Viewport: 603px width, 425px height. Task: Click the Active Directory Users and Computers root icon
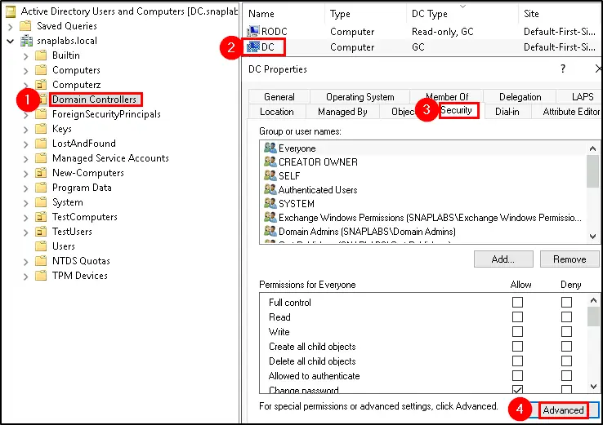pos(11,11)
